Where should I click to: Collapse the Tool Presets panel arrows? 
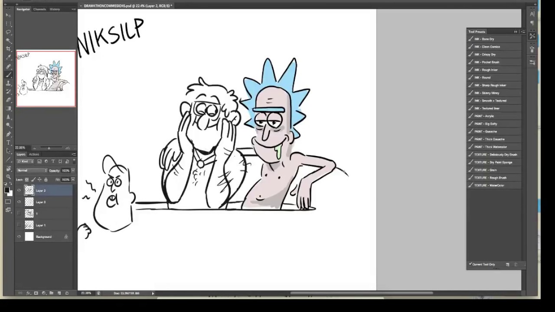[516, 32]
